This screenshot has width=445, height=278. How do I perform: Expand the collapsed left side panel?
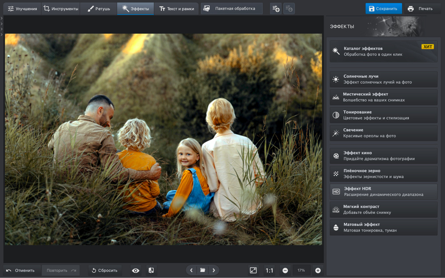pyautogui.click(x=2, y=18)
